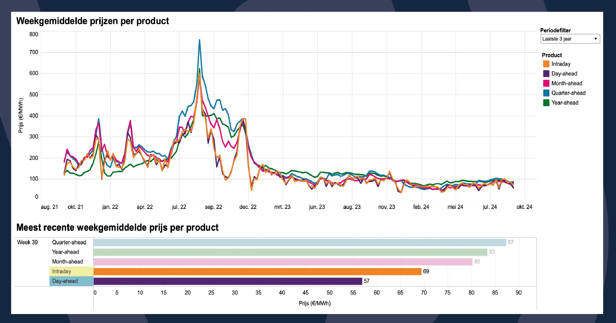
Task: Click the Periodefilter label
Action: [x=555, y=30]
